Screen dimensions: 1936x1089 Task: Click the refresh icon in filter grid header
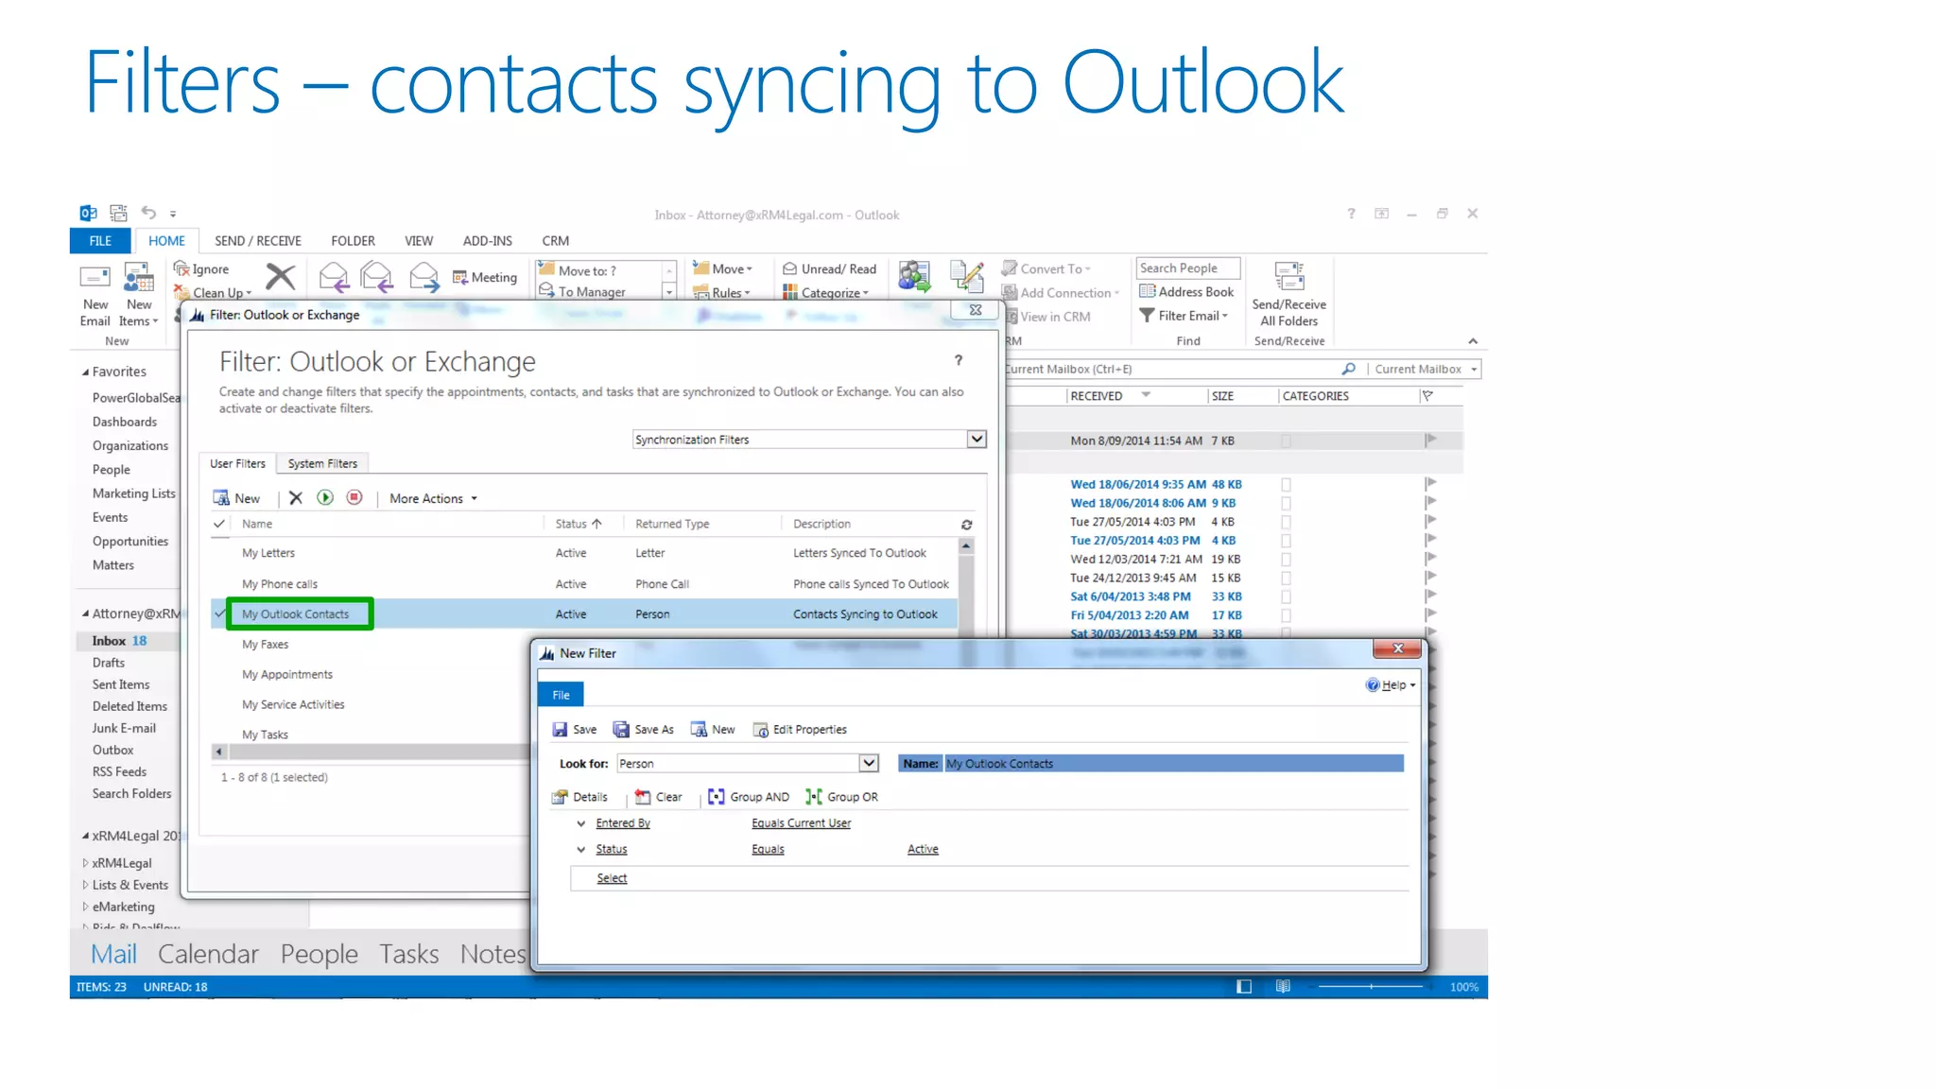pos(966,525)
